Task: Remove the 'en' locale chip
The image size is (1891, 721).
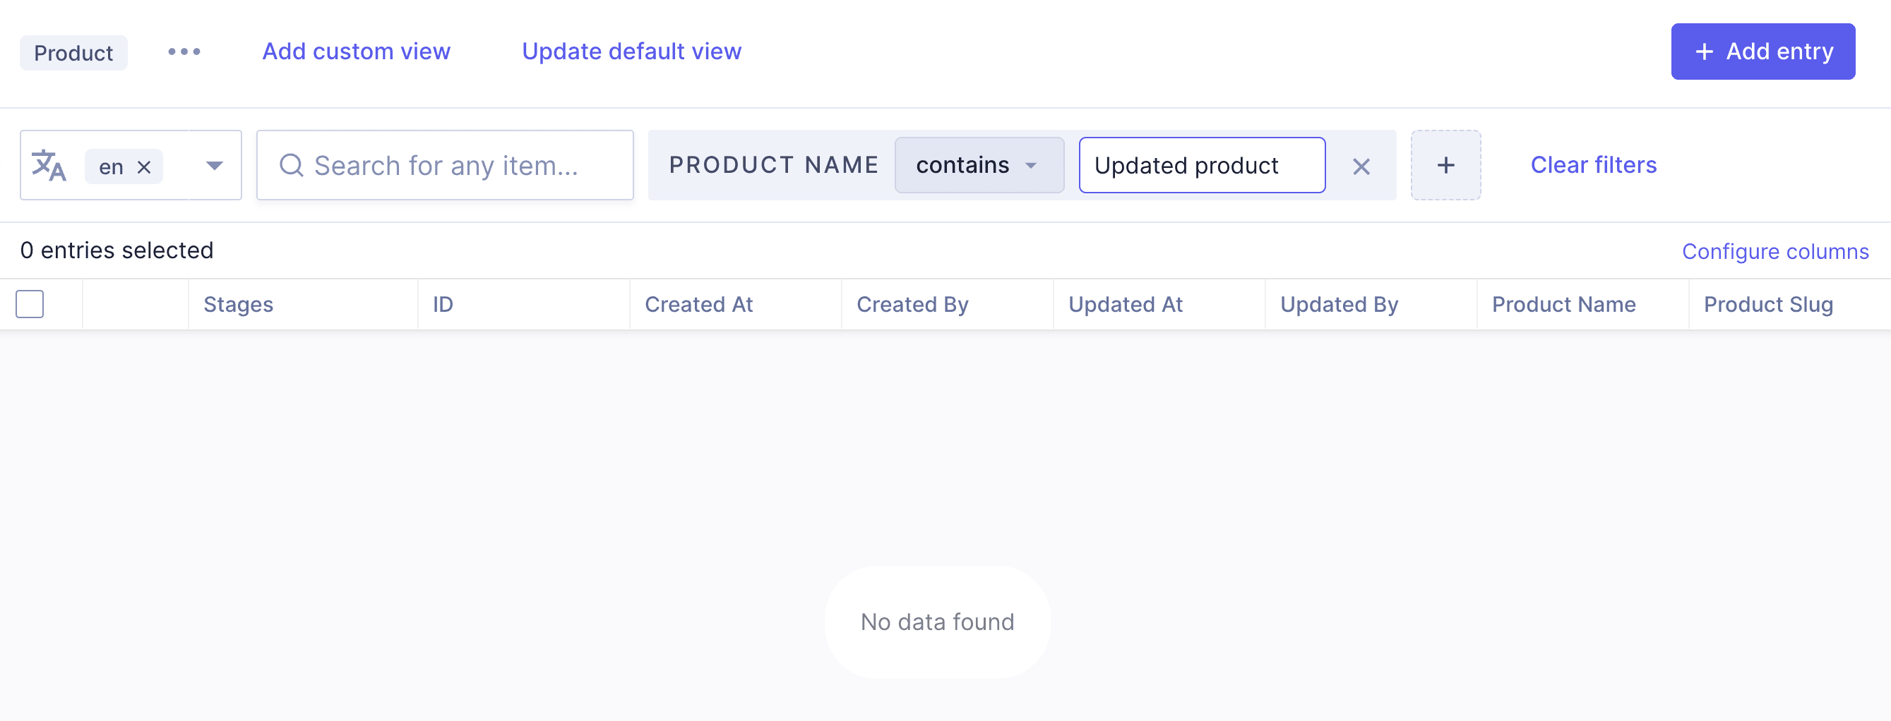Action: point(144,166)
